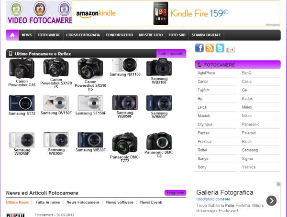Open the RSS feed icon

pyautogui.click(x=210, y=48)
